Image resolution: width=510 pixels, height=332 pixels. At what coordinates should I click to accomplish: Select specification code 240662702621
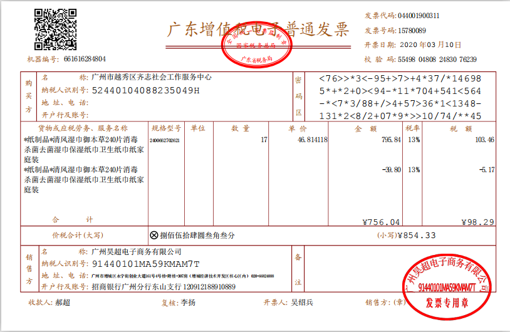coord(165,140)
